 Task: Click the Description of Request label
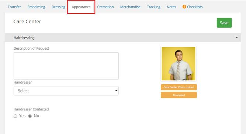(x=31, y=49)
